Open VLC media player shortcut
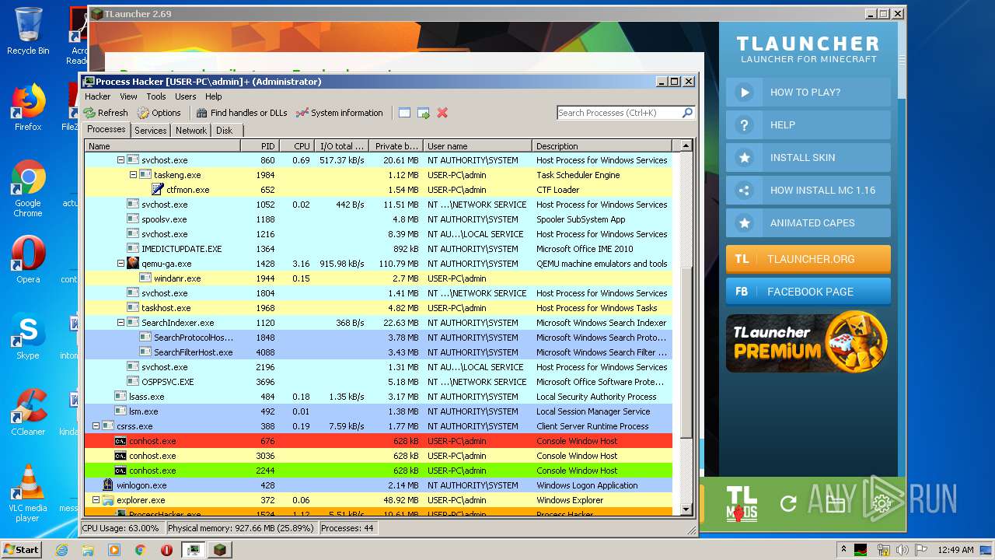Viewport: 995px width, 560px height. [28, 493]
